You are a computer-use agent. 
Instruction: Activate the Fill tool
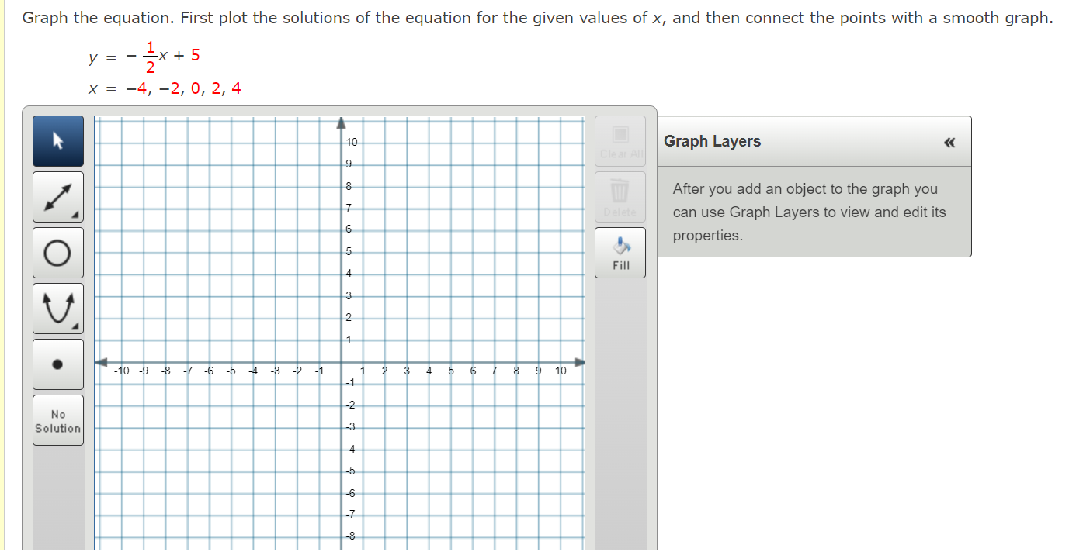pyautogui.click(x=620, y=252)
